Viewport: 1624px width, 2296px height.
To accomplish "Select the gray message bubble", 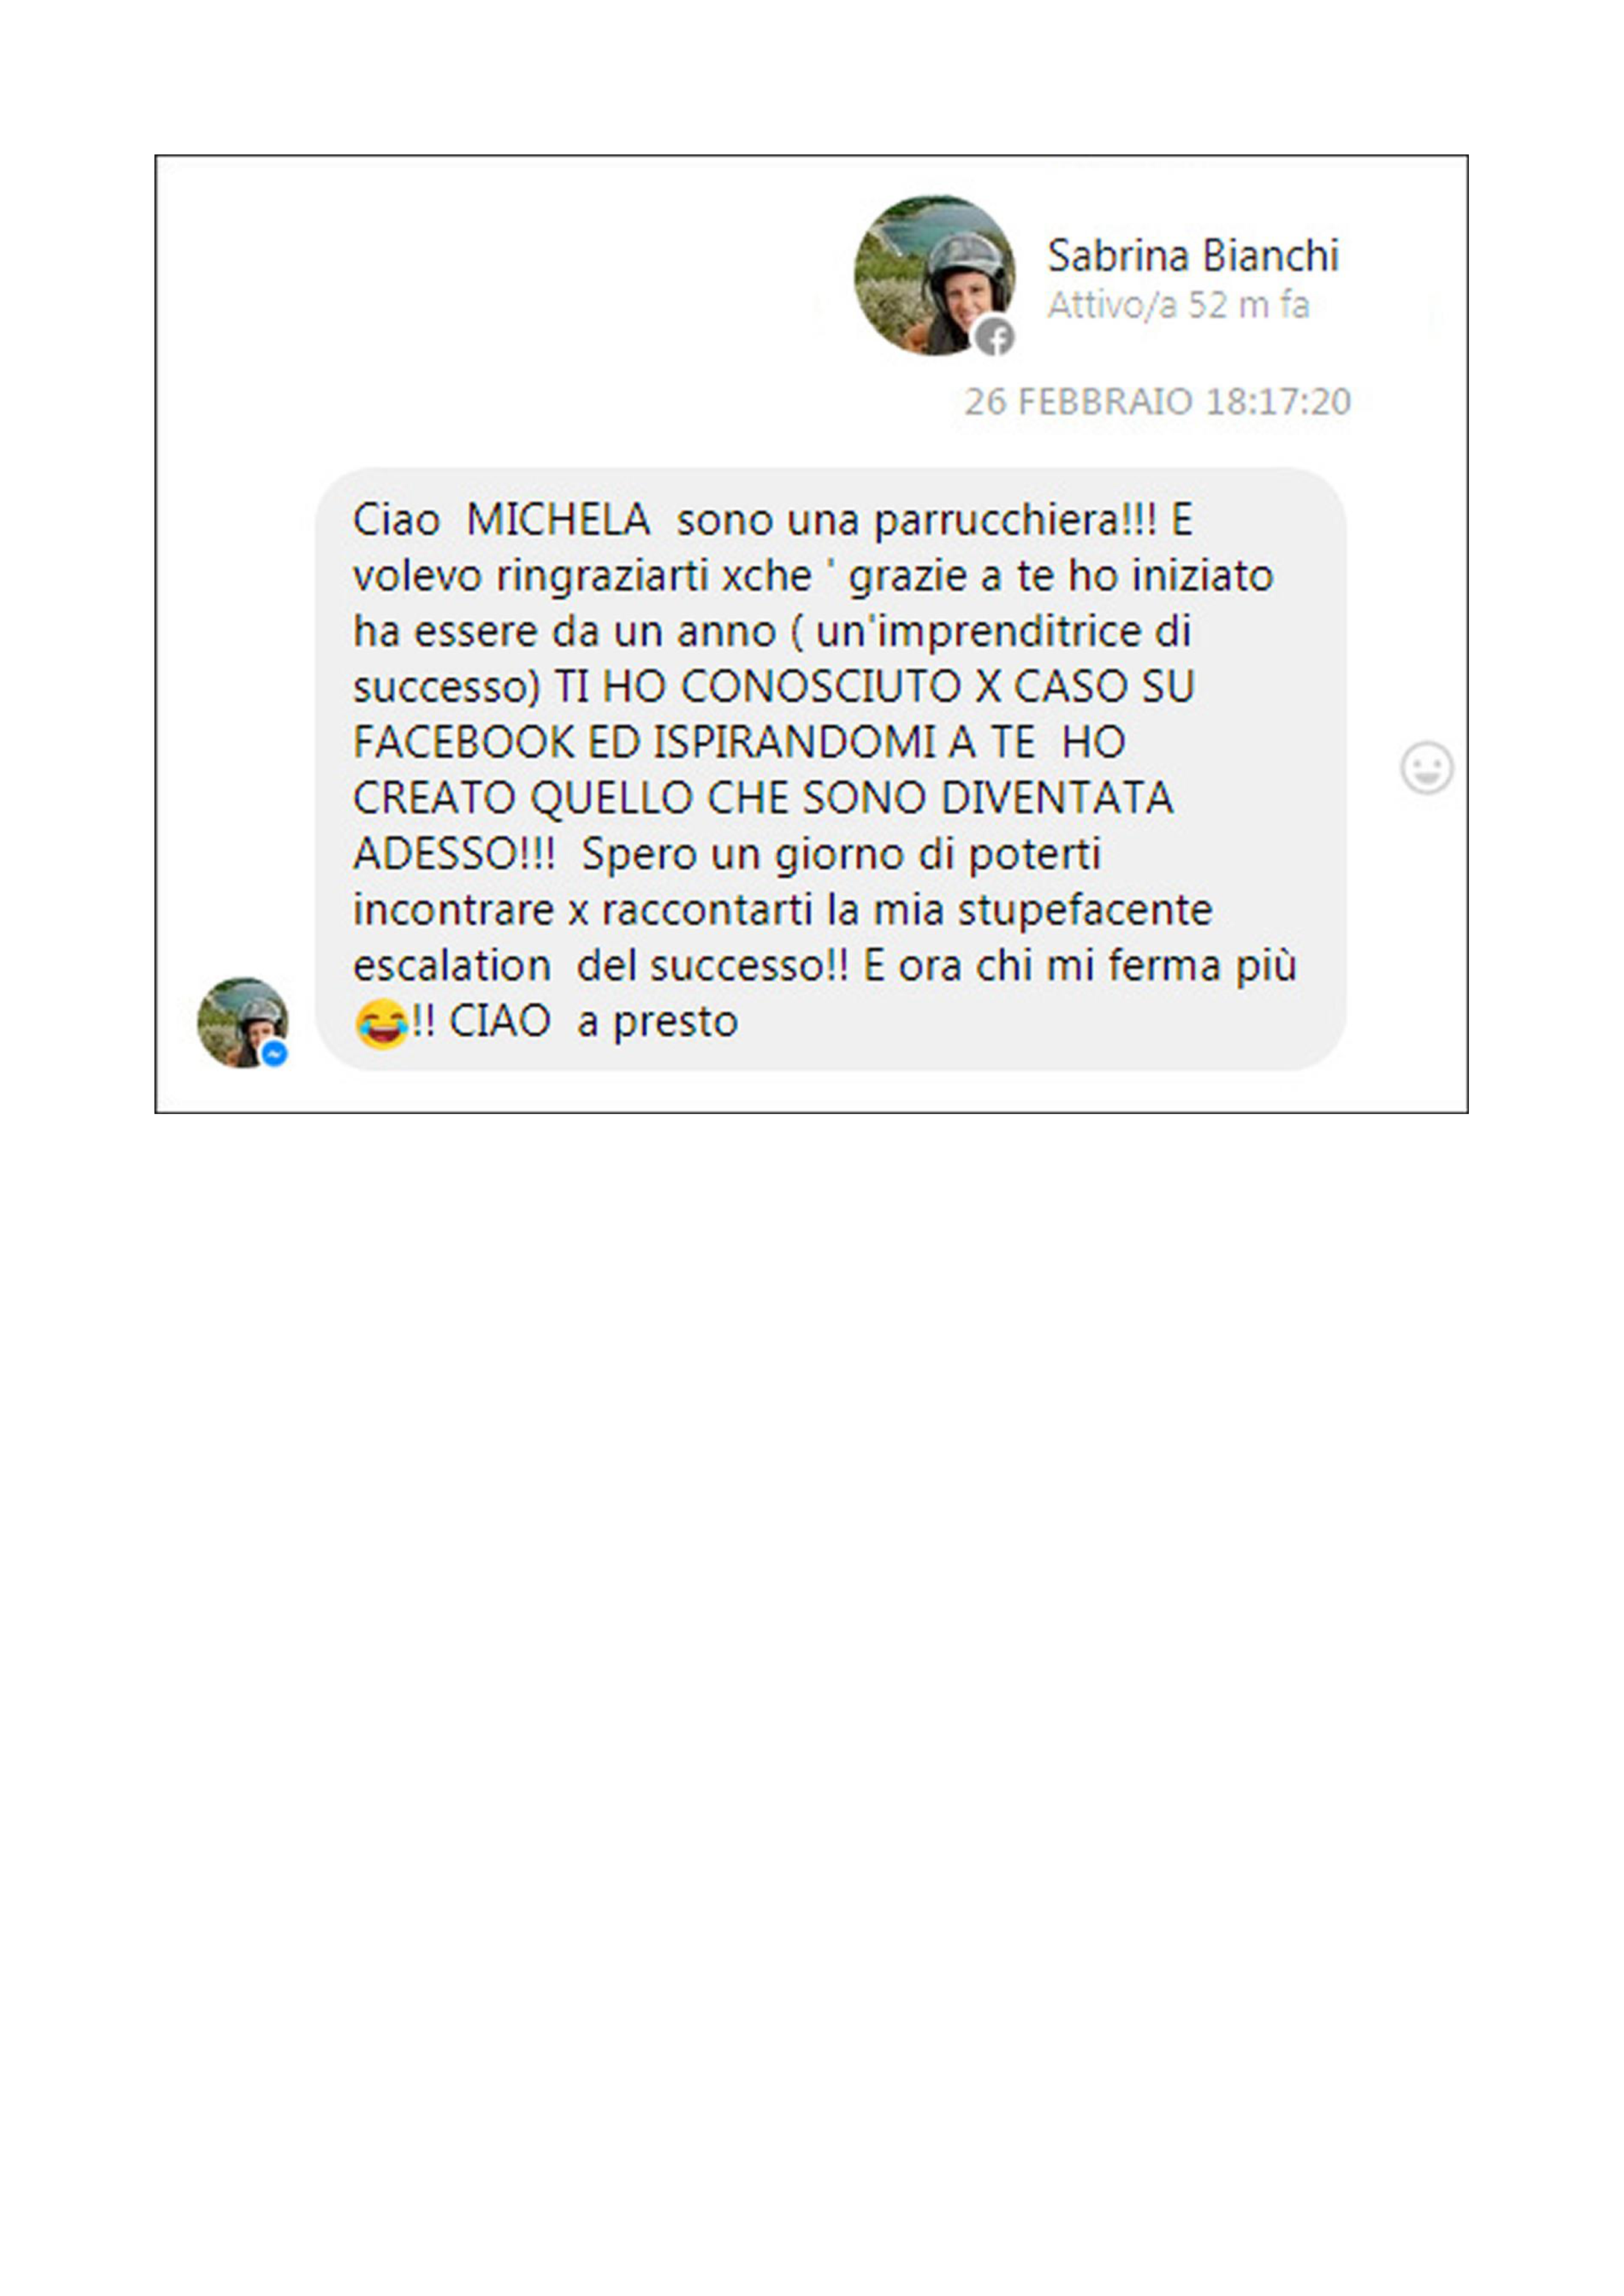I will [830, 769].
